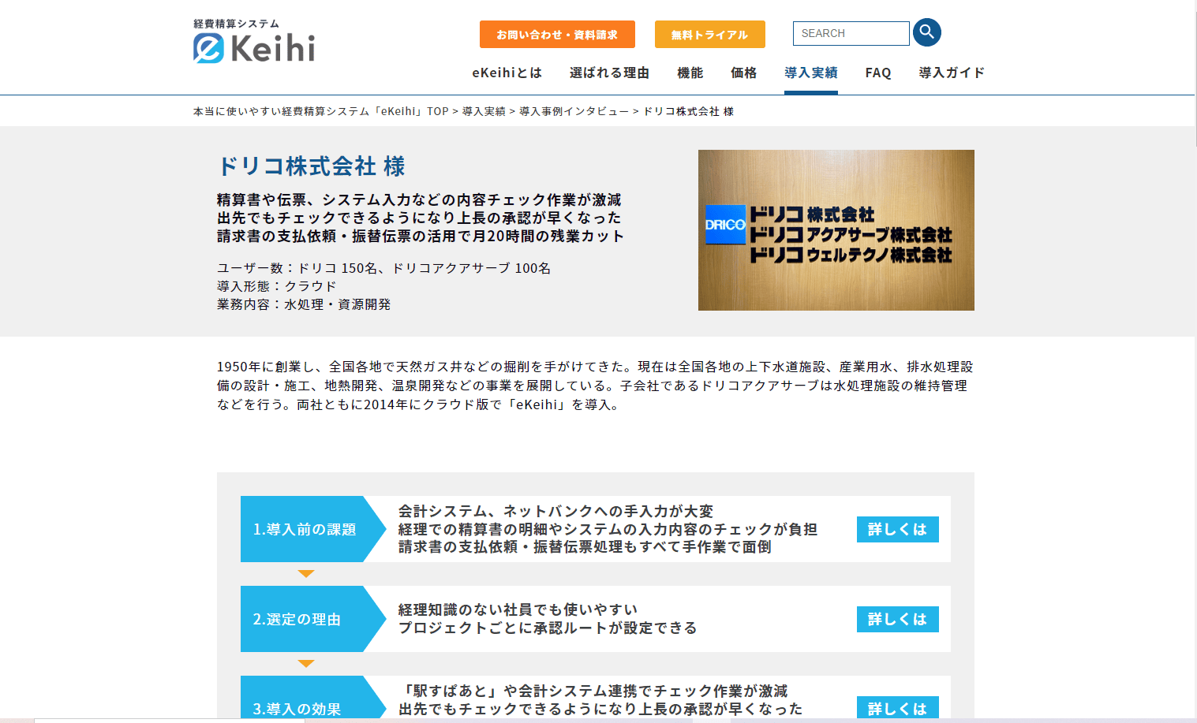The image size is (1197, 723).
Task: Expand 詳しくは for 導入前の課題
Action: pos(898,529)
